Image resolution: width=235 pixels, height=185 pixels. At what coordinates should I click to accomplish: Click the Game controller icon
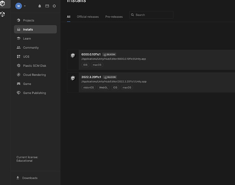point(19,84)
